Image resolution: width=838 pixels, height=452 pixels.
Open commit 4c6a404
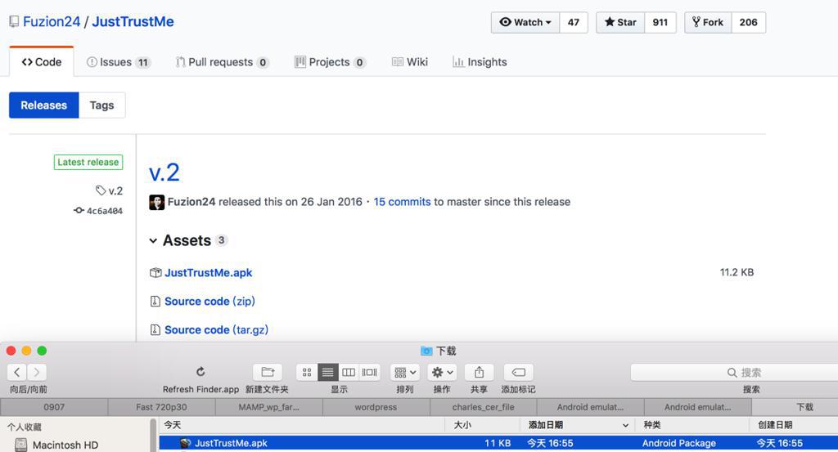coord(98,211)
